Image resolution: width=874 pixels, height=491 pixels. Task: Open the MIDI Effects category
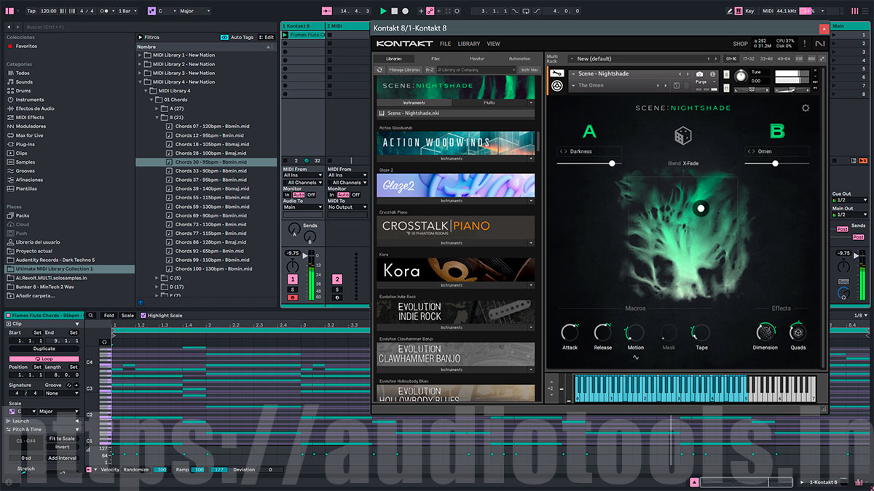[x=29, y=117]
